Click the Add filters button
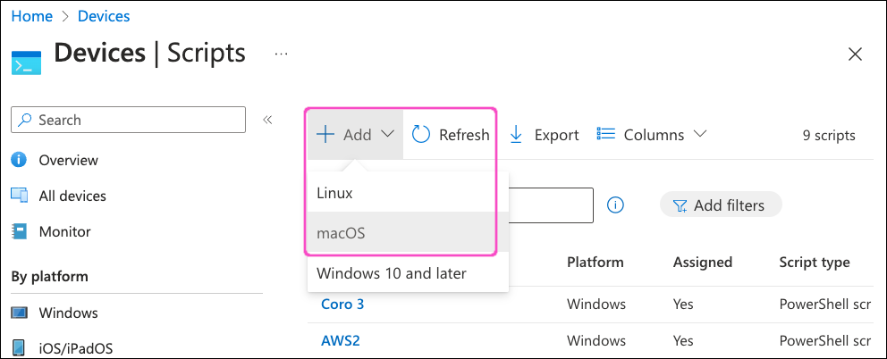Image resolution: width=887 pixels, height=359 pixels. coord(720,205)
